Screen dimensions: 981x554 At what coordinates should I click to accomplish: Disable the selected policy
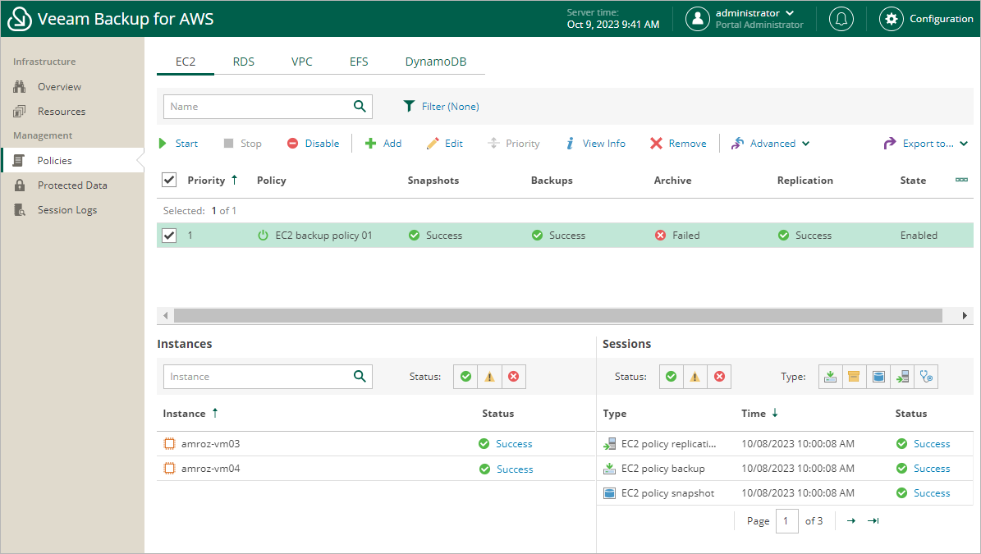click(x=313, y=143)
